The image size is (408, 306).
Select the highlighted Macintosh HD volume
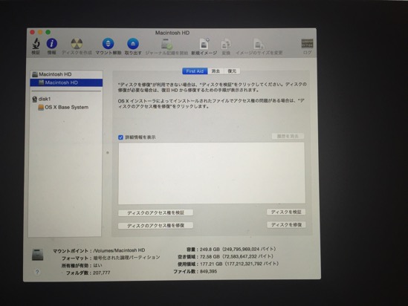pos(66,82)
